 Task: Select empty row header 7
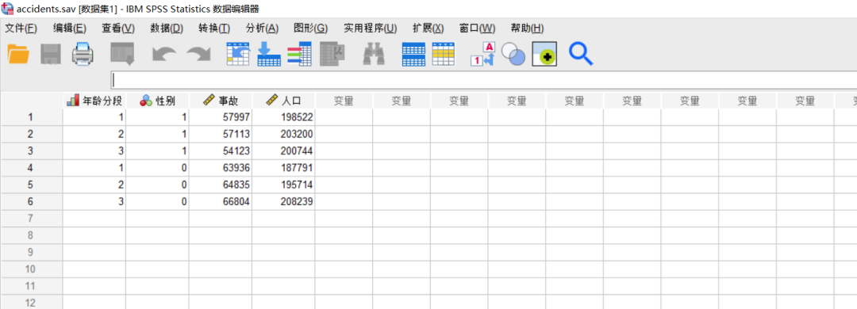(x=31, y=219)
